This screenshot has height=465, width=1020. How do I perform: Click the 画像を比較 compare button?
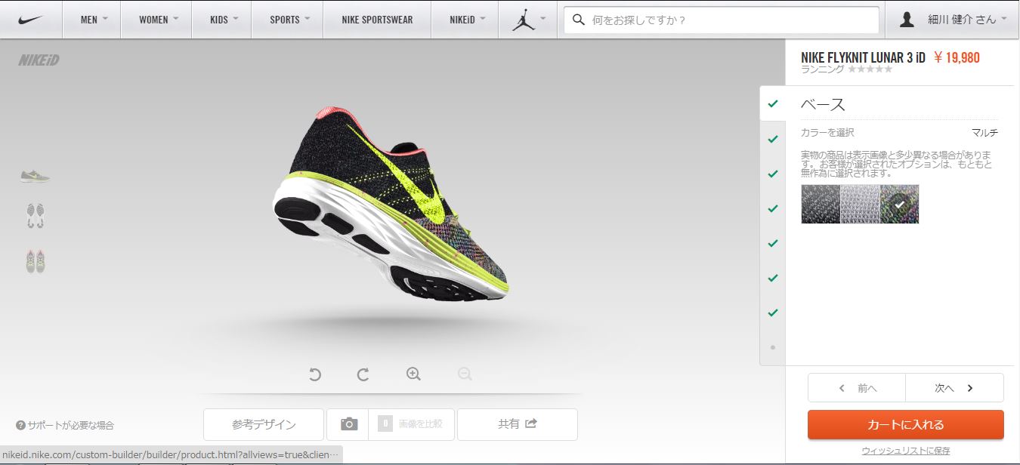click(x=412, y=424)
